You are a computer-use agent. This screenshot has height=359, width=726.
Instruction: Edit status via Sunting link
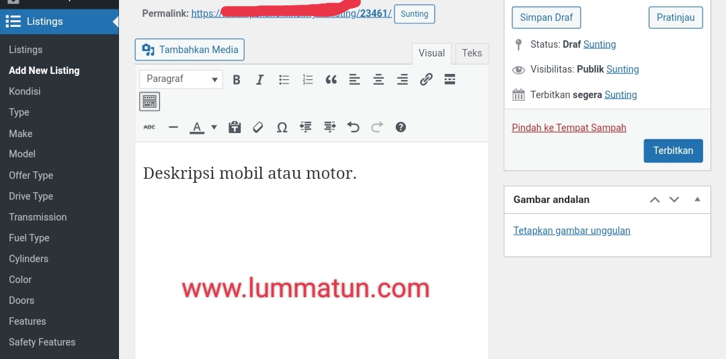(600, 44)
